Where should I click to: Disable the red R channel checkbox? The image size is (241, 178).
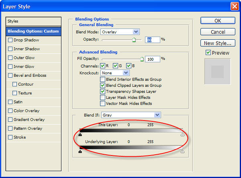102,66
